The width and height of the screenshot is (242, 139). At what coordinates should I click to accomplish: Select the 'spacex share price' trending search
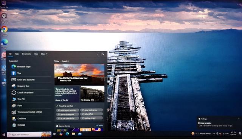coord(68,114)
